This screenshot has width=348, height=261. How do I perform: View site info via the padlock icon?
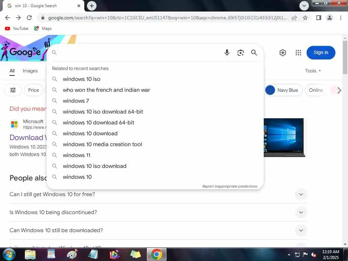[43, 18]
